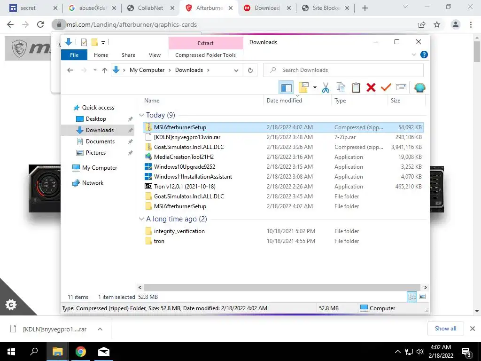This screenshot has height=361, width=481.
Task: Reload the Chrome page
Action: coord(40,24)
